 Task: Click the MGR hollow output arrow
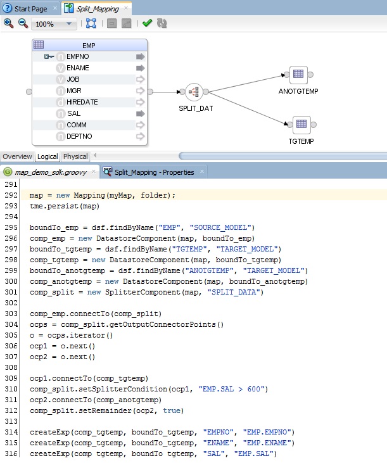141,91
